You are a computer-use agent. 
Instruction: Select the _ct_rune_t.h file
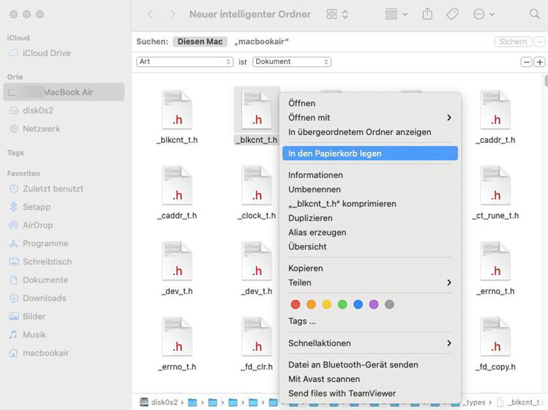pos(495,193)
